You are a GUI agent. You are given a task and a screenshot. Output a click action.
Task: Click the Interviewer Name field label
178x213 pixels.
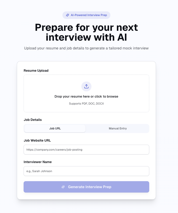pos(38,162)
